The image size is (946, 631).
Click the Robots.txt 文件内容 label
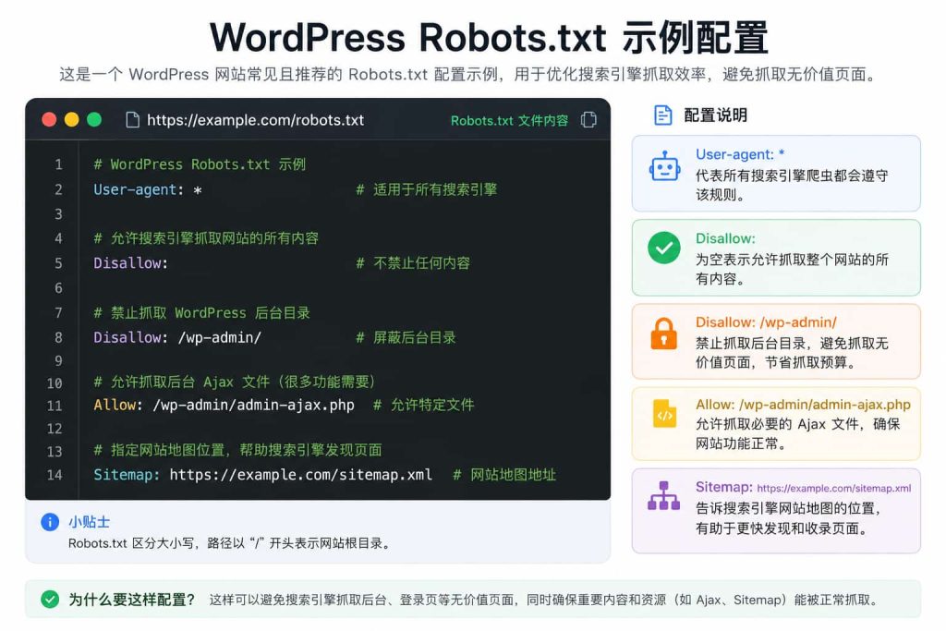tap(509, 121)
